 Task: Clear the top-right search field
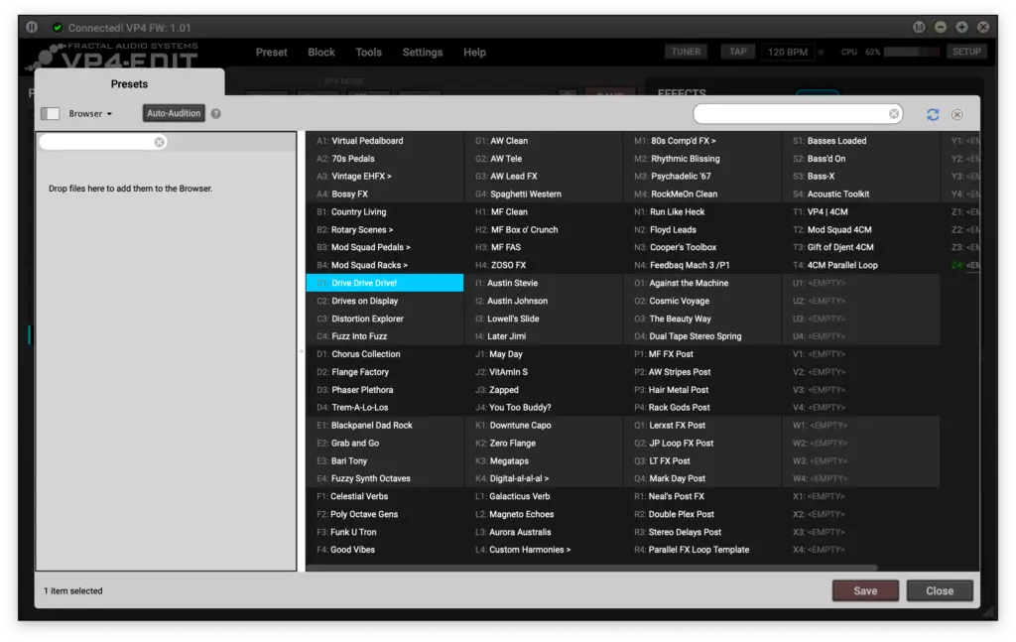click(894, 114)
